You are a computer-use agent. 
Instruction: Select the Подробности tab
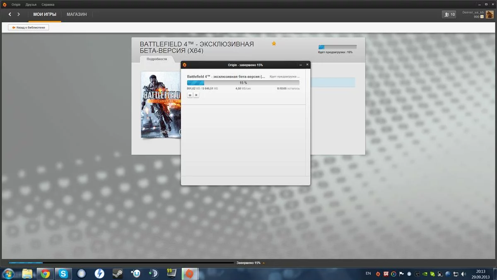[x=157, y=59]
